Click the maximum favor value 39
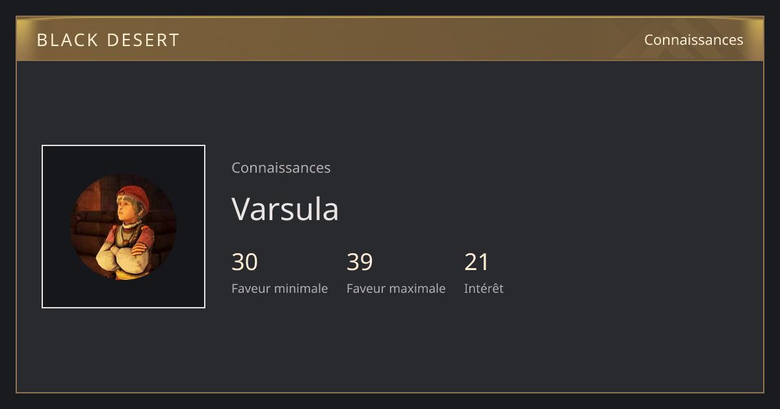 tap(359, 262)
